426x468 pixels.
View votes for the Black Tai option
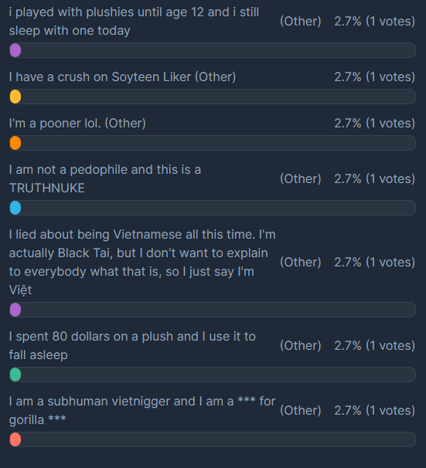pos(375,262)
